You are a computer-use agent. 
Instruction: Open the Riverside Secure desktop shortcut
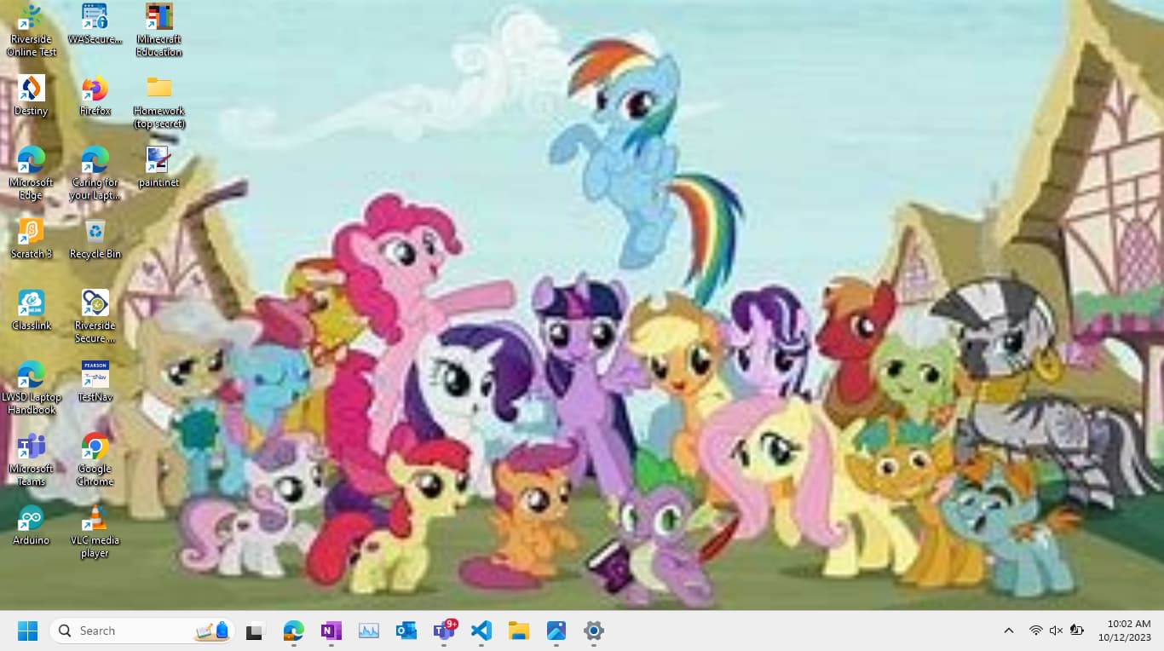coord(95,317)
